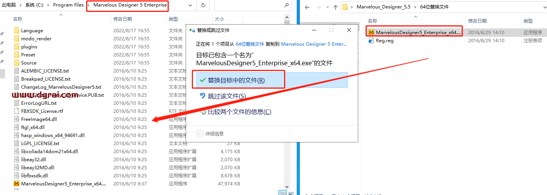The width and height of the screenshot is (547, 195).
Task: Click the Reg.reg registry file icon
Action: tap(371, 40)
